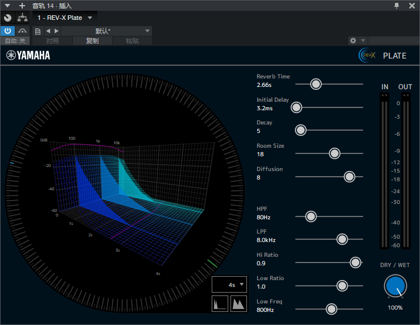Click the 复制 copy button
The height and width of the screenshot is (325, 420).
[92, 41]
